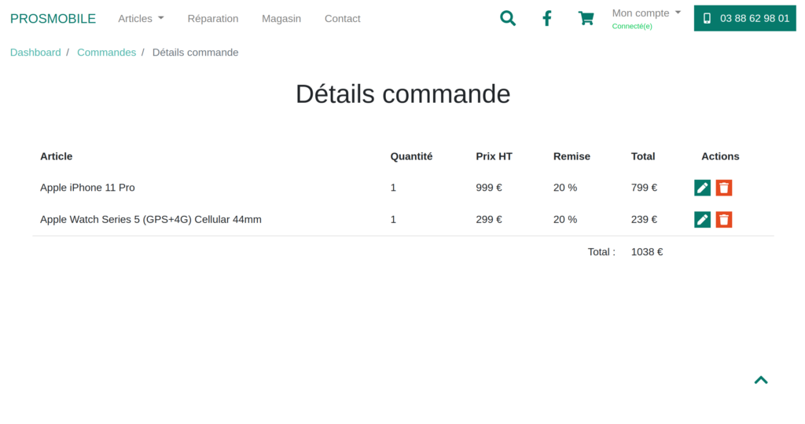The image size is (805, 424).
Task: Open the shopping cart icon
Action: (x=586, y=18)
